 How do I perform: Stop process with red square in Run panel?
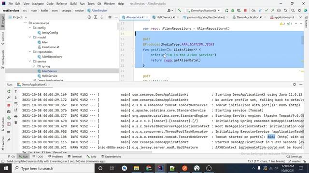[x=9, y=105]
